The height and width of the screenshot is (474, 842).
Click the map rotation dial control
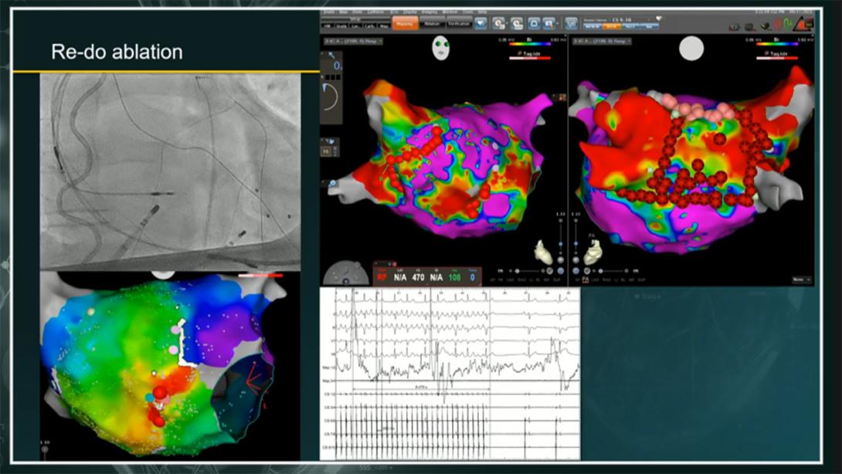[x=331, y=97]
